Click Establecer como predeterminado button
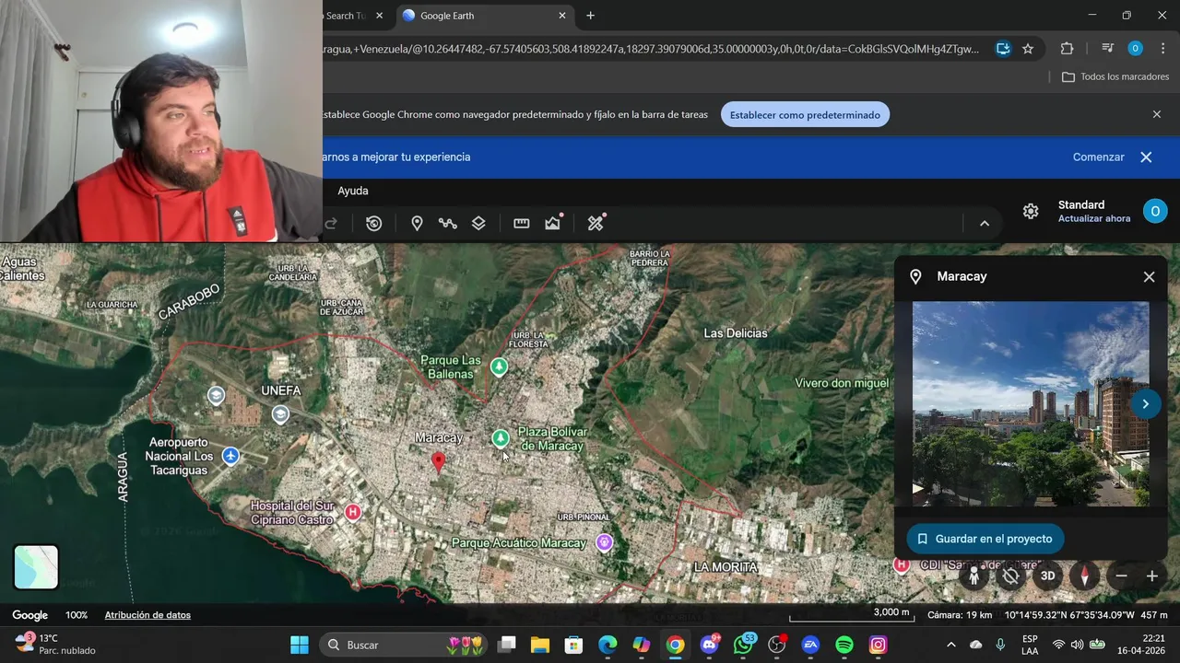1180x663 pixels. [x=805, y=115]
